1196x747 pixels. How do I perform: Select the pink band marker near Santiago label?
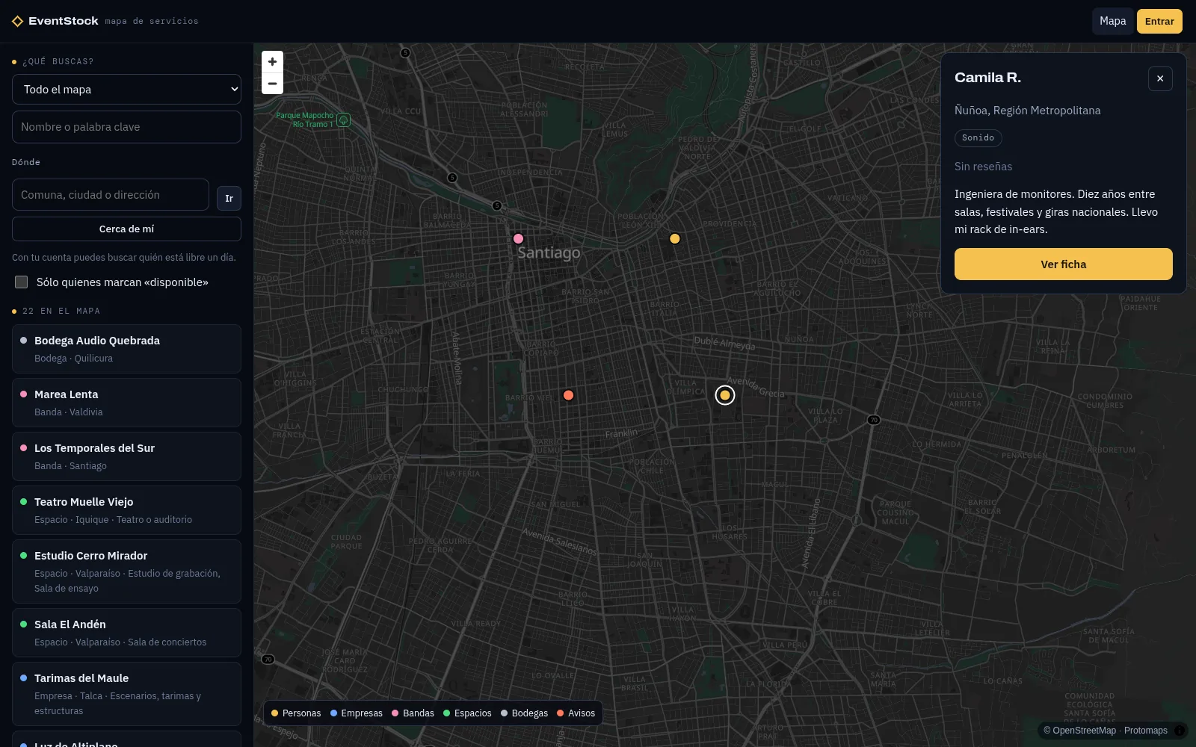pos(518,238)
